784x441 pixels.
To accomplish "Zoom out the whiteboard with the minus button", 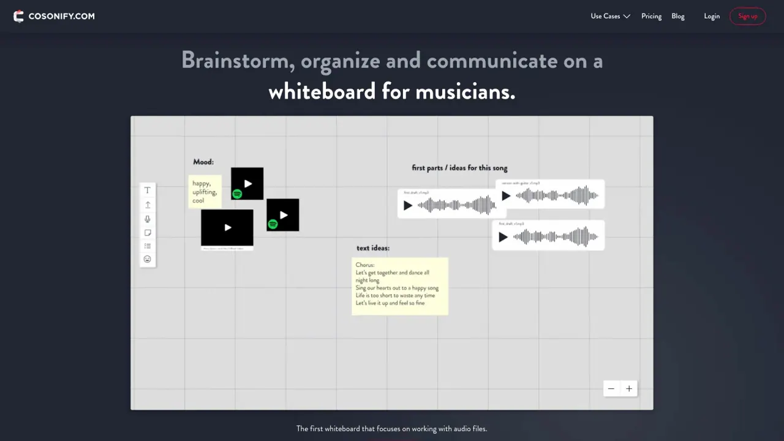I will (611, 389).
